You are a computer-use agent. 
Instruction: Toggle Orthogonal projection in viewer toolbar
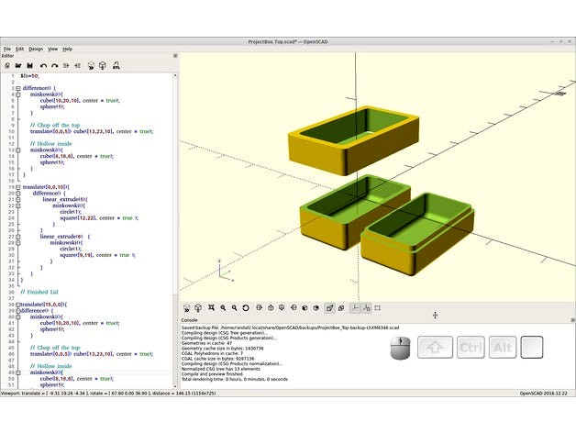[x=341, y=308]
